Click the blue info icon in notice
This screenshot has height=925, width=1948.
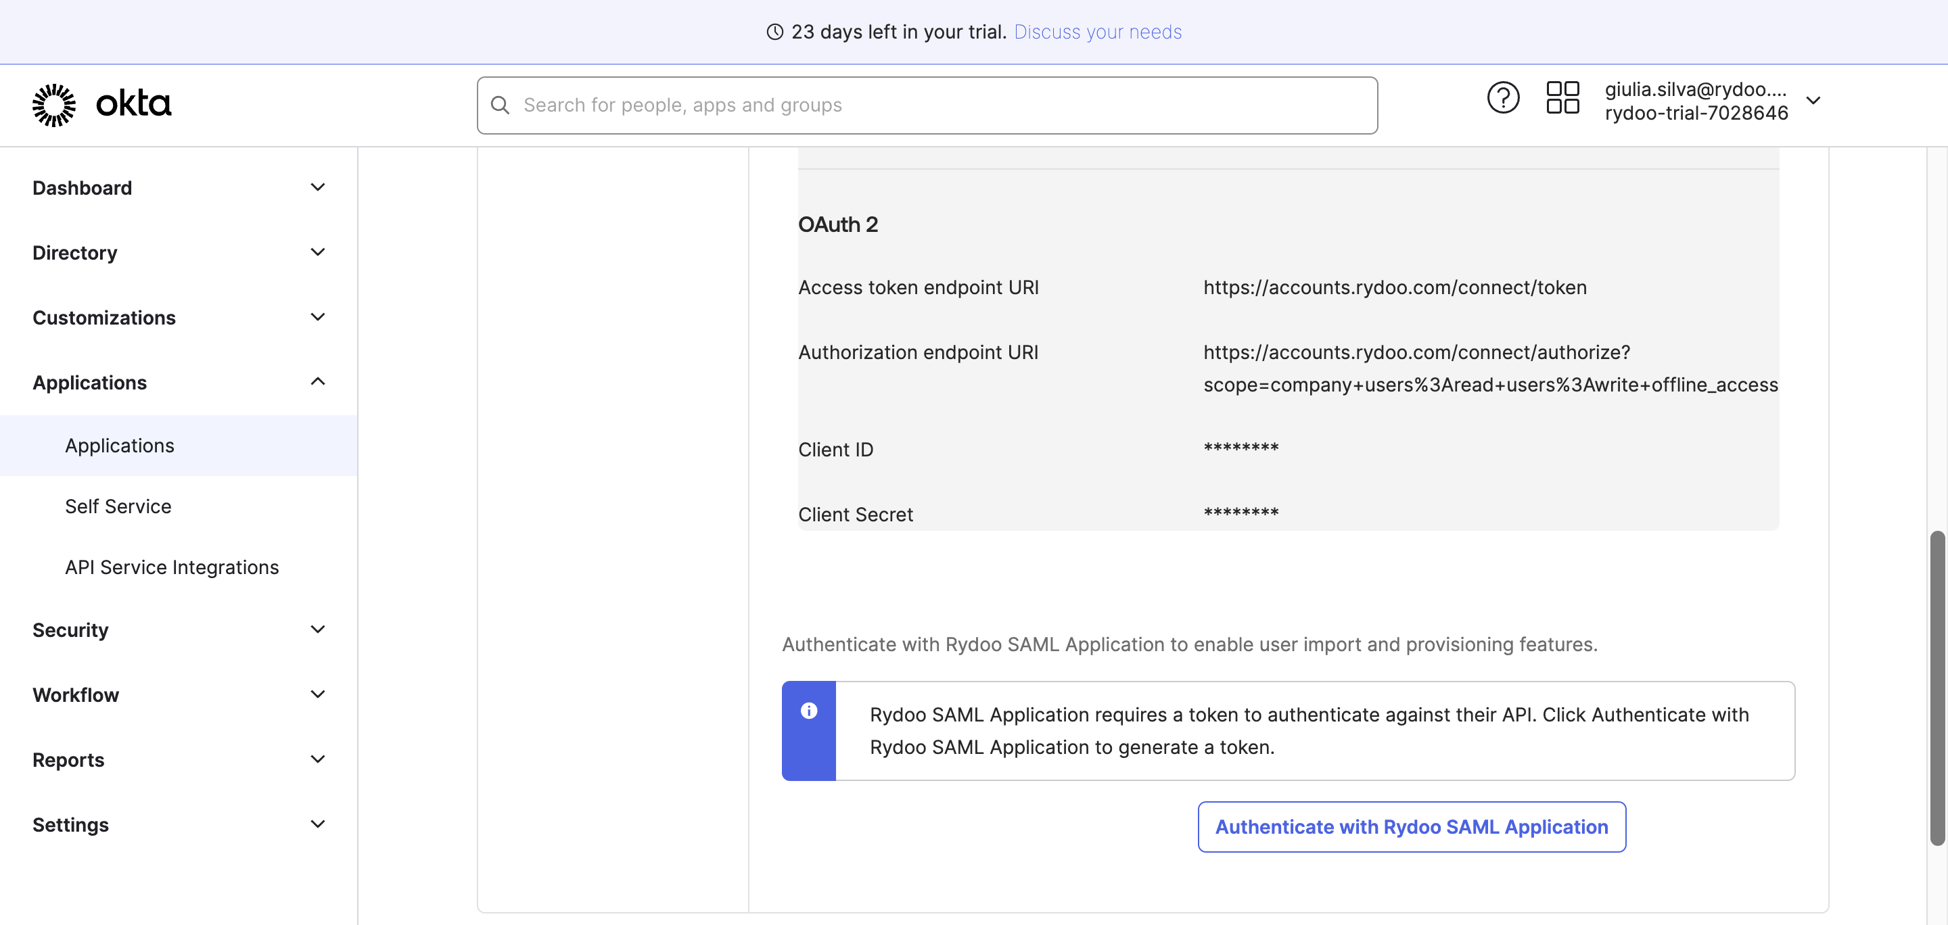click(x=808, y=711)
